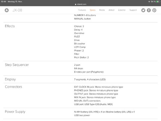The width and height of the screenshot is (161, 121).
Task: Open the Media tab
Action: 102,10
